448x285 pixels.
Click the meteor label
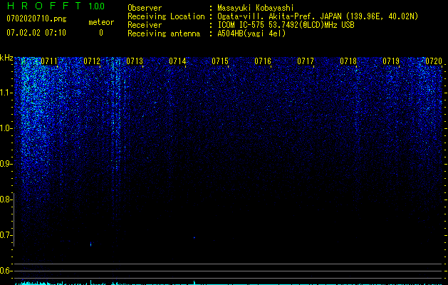(x=101, y=22)
